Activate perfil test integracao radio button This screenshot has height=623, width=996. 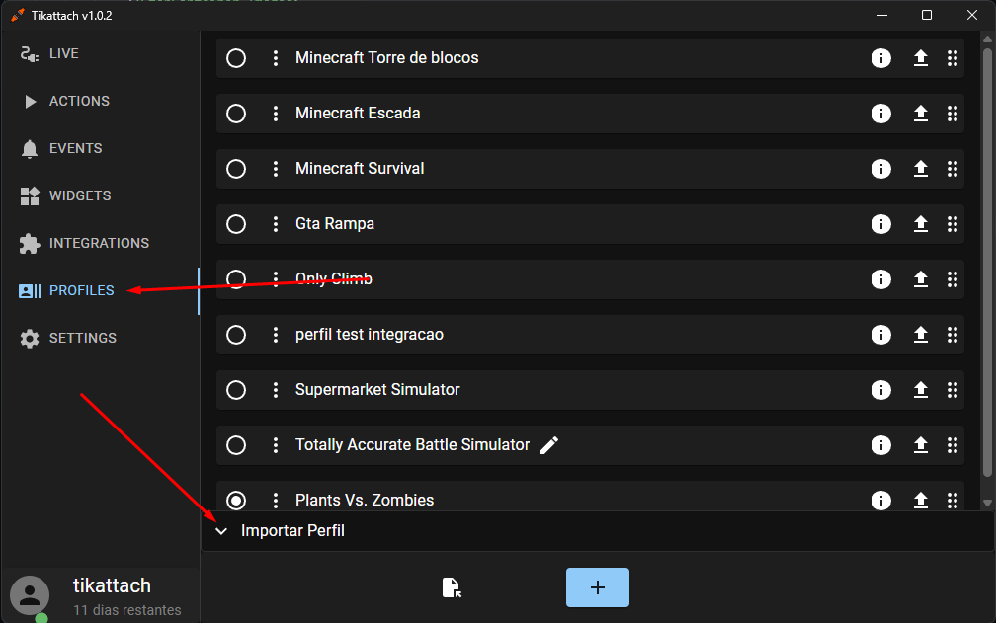236,335
